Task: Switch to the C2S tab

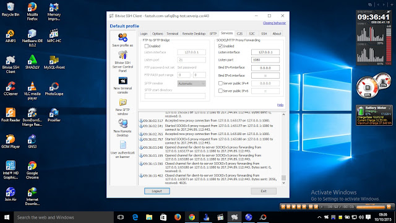Action: 239,33
